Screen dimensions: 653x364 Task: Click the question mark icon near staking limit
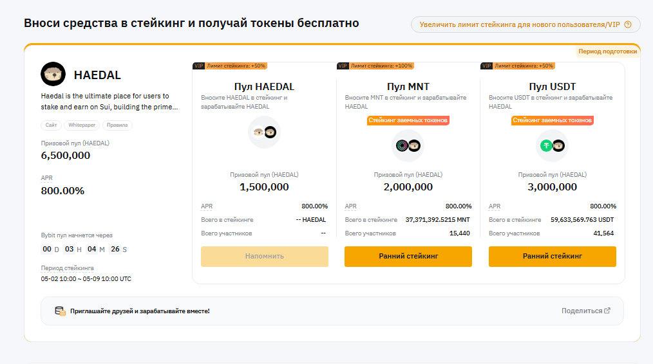point(628,25)
